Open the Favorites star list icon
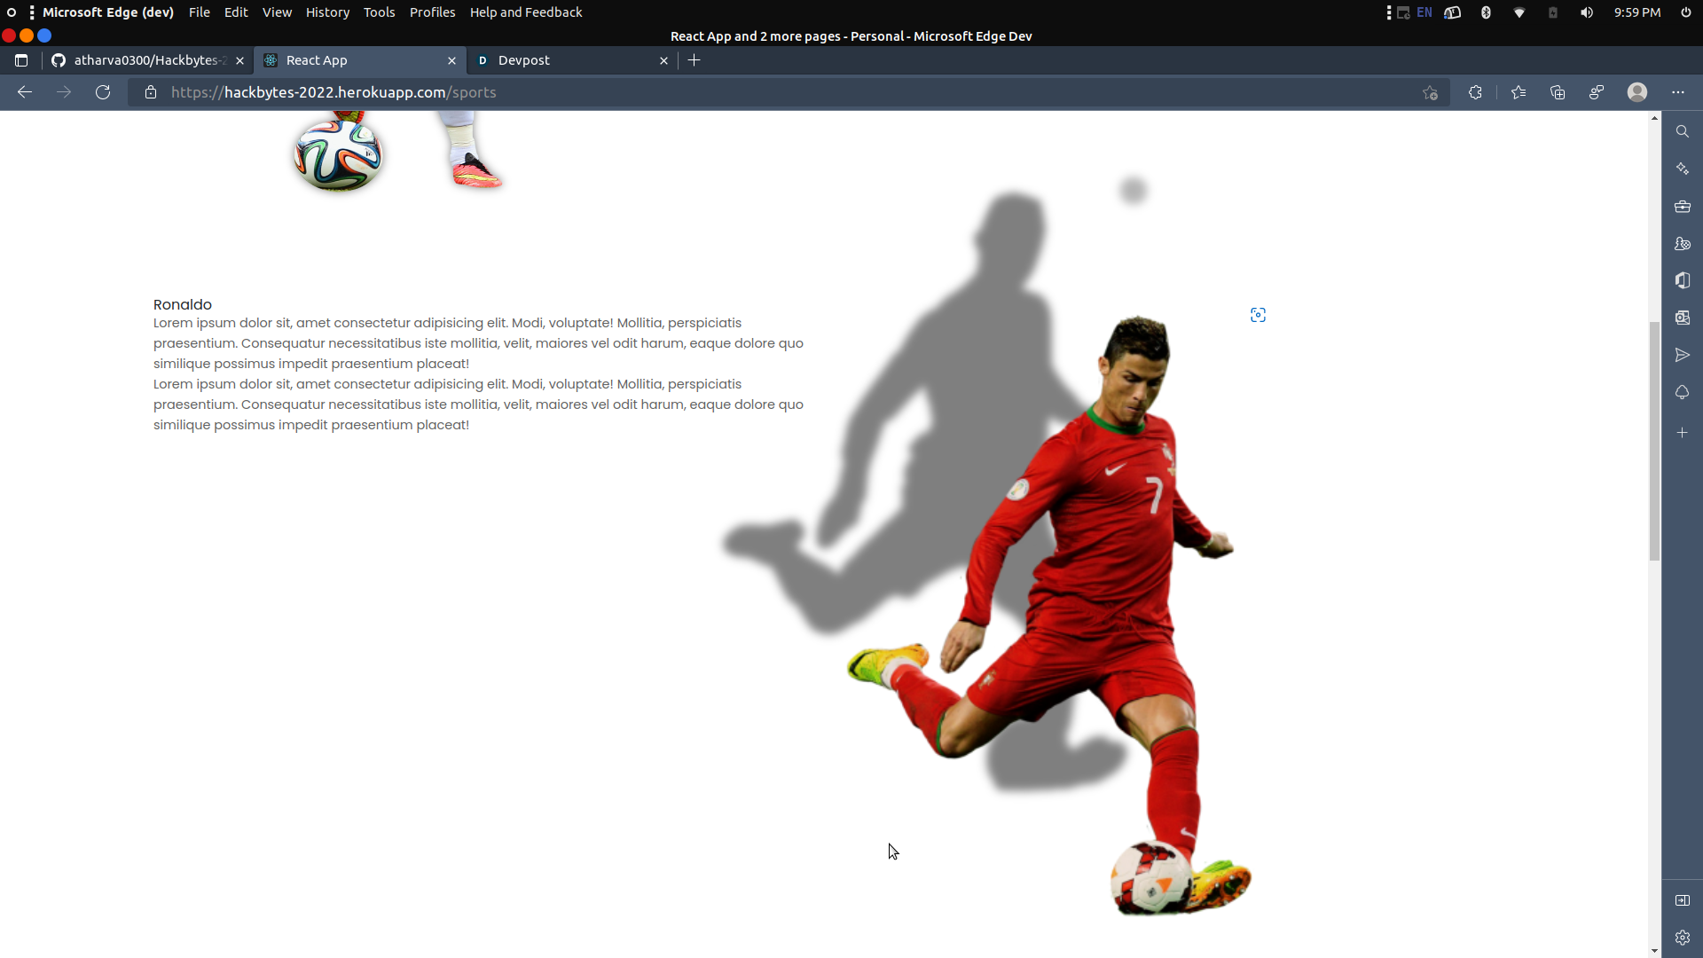Viewport: 1703px width, 958px height. (x=1519, y=92)
